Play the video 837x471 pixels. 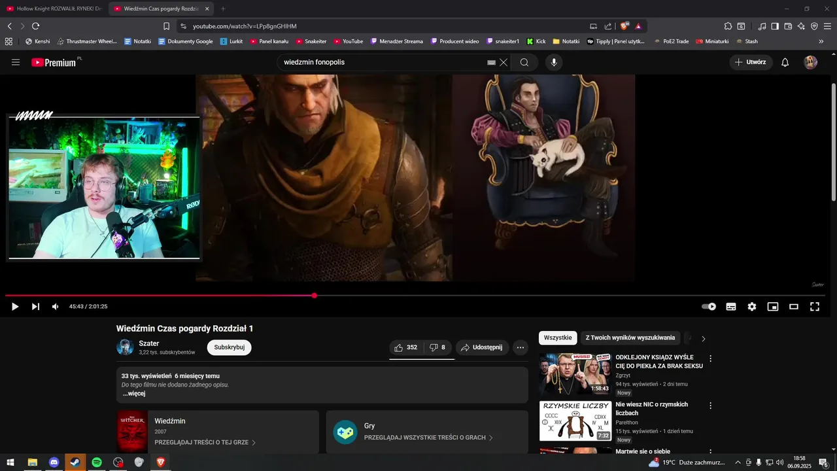[x=15, y=307]
